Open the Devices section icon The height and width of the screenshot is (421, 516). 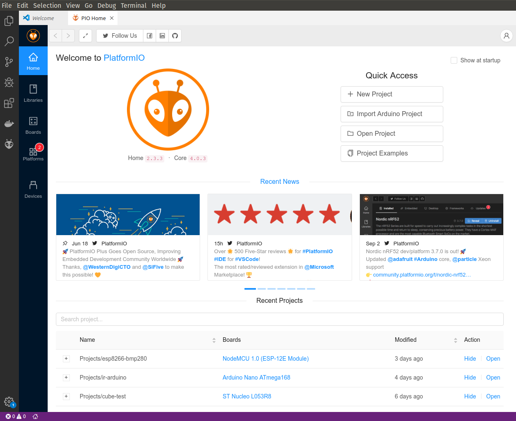coord(33,189)
